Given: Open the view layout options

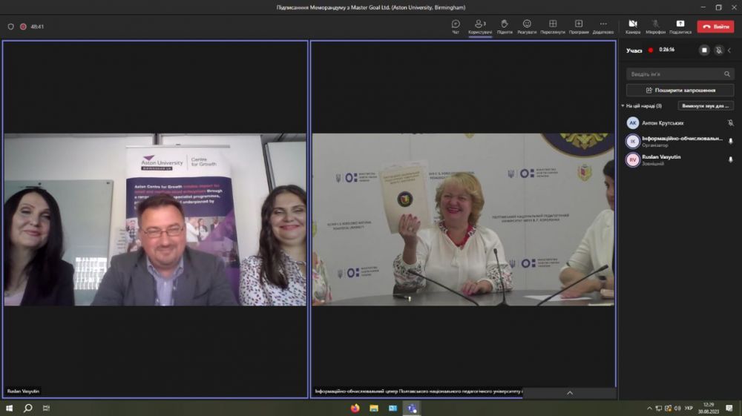Looking at the screenshot, I should [x=552, y=26].
